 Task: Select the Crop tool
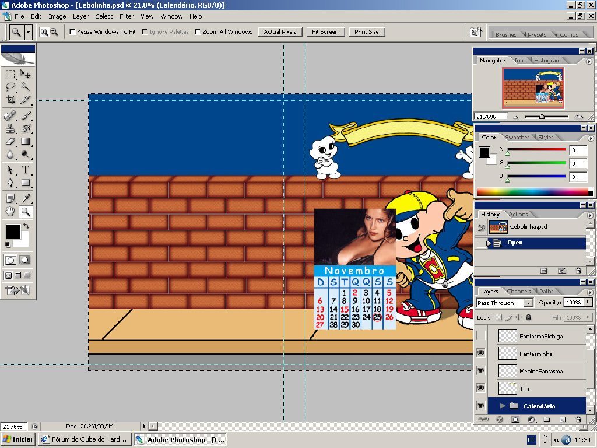click(x=10, y=100)
